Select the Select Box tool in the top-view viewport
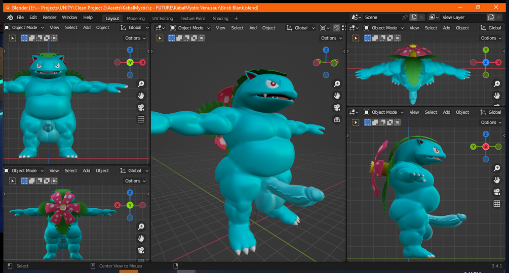Viewport: 509px width, 273px height. [x=356, y=38]
